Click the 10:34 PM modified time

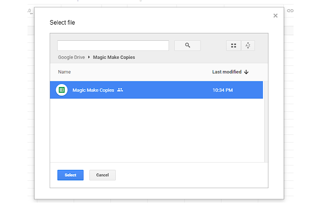(223, 90)
